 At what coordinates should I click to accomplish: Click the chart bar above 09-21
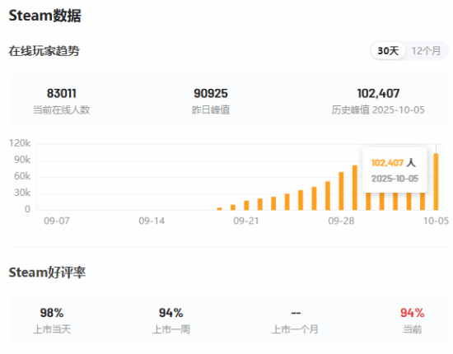pyautogui.click(x=246, y=205)
